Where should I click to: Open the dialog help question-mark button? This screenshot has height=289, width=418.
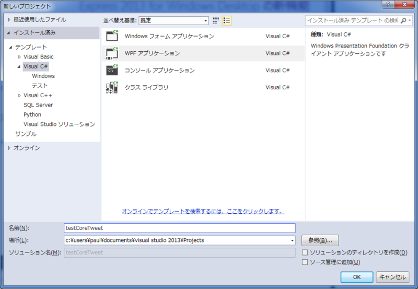388,5
